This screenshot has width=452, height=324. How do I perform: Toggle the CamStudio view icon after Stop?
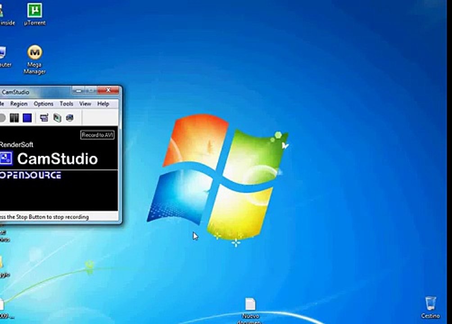44,118
